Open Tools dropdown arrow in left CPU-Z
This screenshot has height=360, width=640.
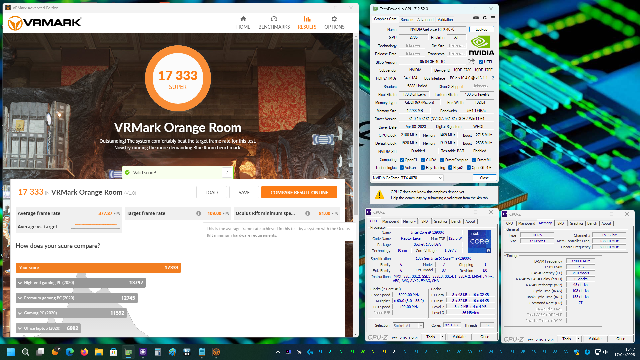point(443,337)
